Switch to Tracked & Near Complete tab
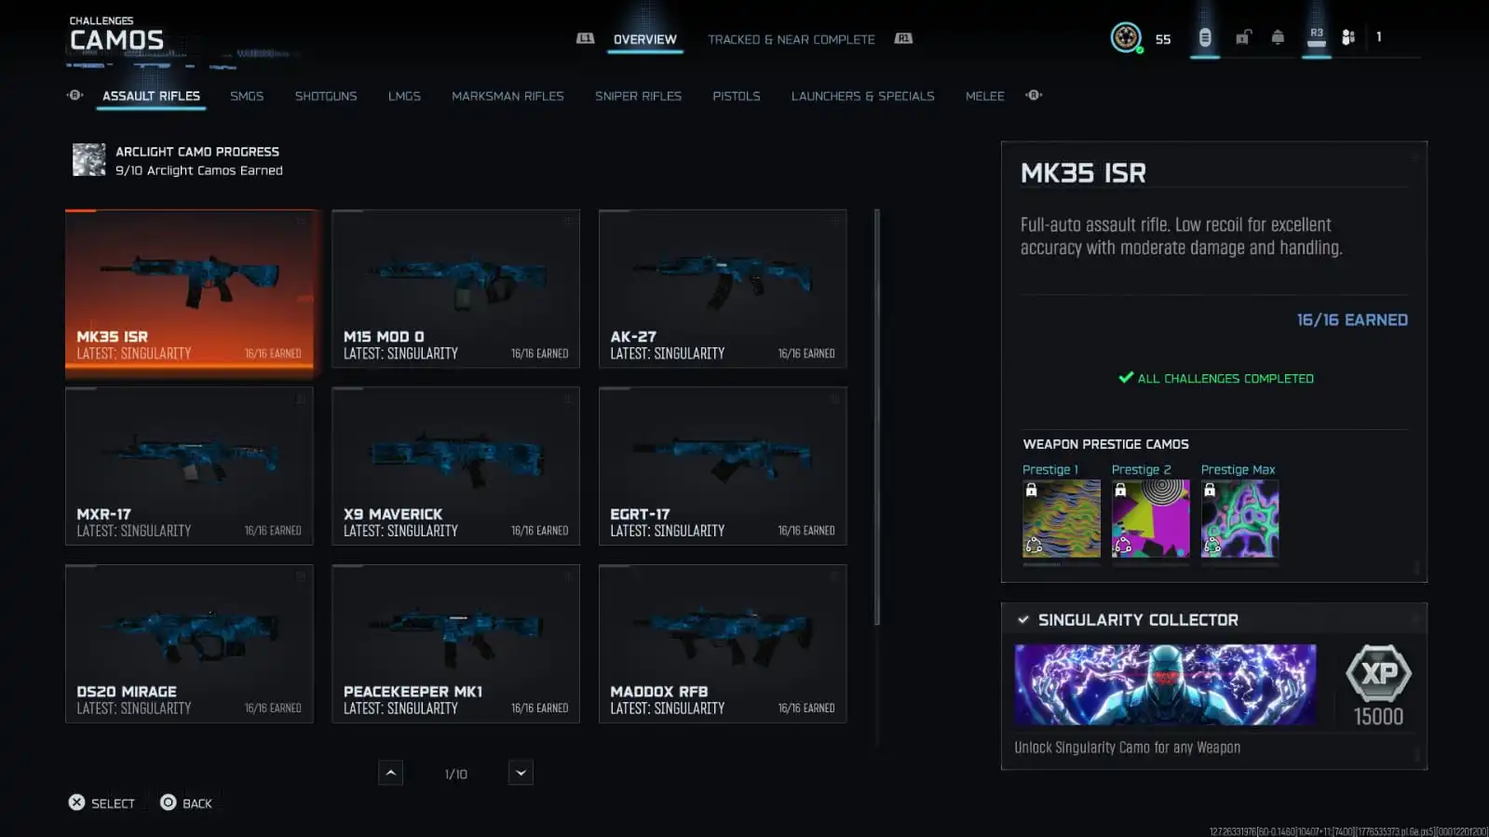 click(792, 39)
